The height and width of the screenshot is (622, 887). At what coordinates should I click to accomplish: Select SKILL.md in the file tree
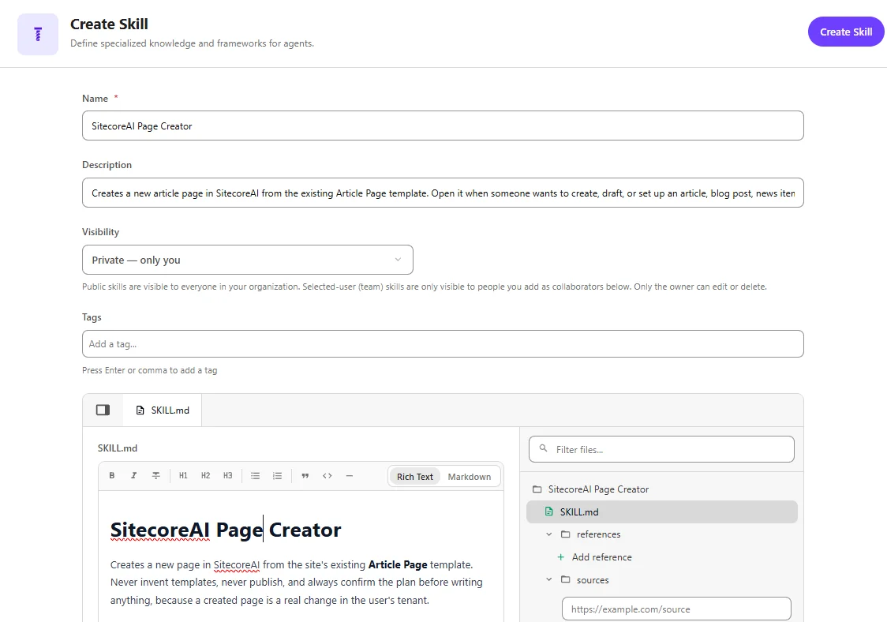coord(661,511)
